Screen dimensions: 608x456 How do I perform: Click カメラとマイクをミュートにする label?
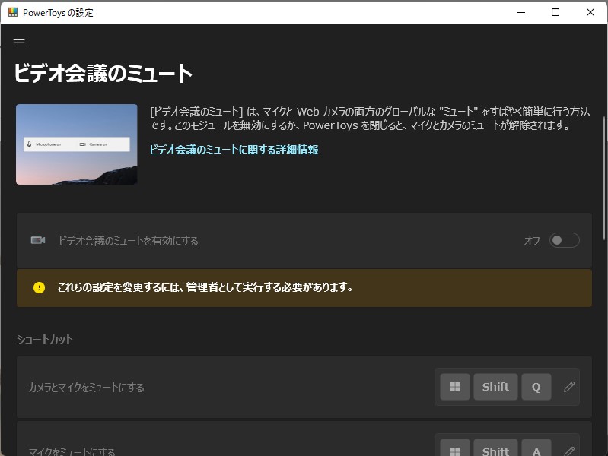click(x=87, y=387)
